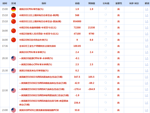Open chart icon for 中国2月新增人民币贷款 row
Viewport: 150px width, 113px height.
click(x=147, y=34)
